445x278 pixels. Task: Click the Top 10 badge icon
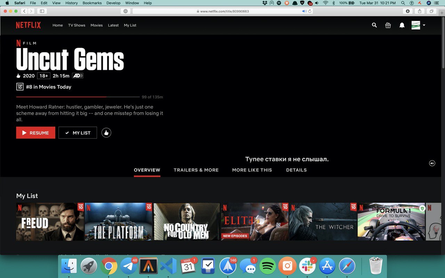pyautogui.click(x=20, y=87)
